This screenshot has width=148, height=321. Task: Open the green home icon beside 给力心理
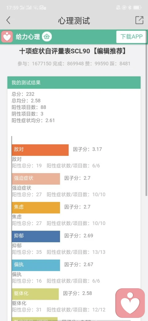(x=47, y=37)
